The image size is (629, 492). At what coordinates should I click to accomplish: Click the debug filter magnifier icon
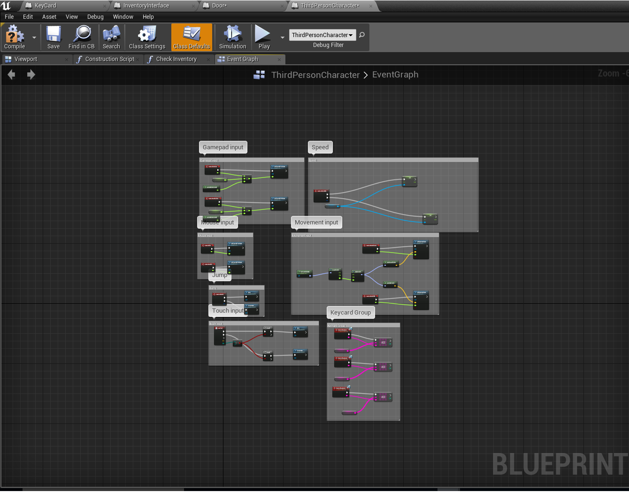pyautogui.click(x=362, y=35)
